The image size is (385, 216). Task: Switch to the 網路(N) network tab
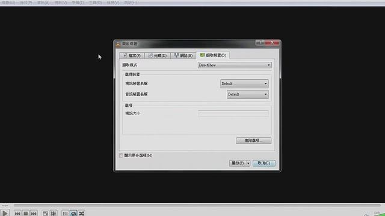click(x=183, y=56)
